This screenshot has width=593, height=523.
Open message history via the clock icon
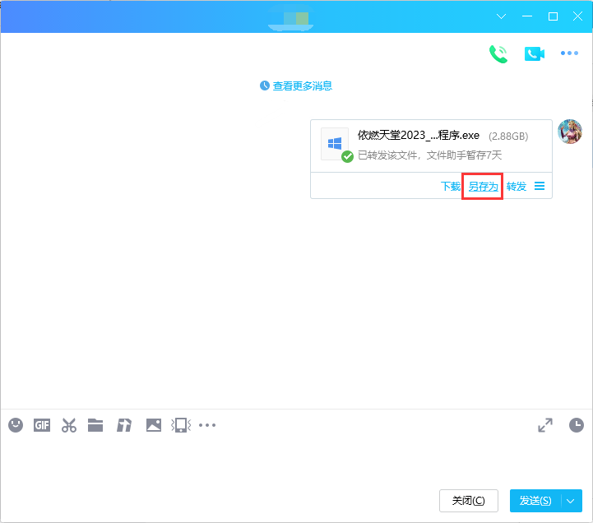(577, 425)
